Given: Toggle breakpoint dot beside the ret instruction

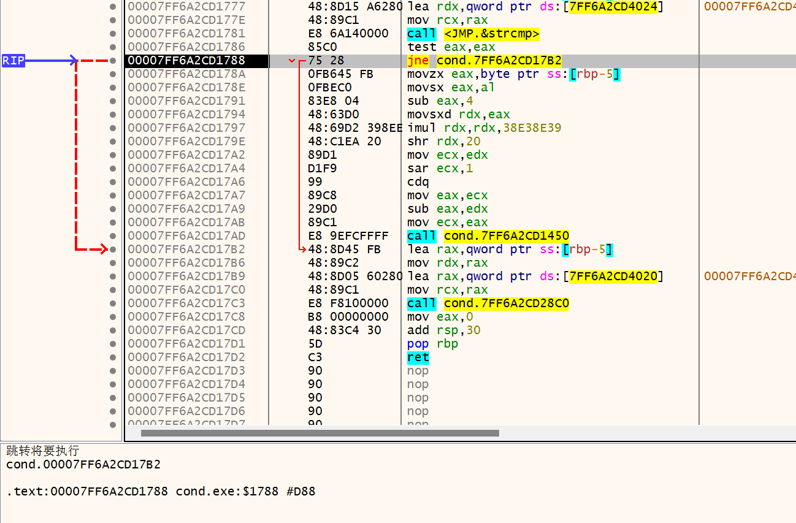Looking at the screenshot, I should click(x=112, y=357).
